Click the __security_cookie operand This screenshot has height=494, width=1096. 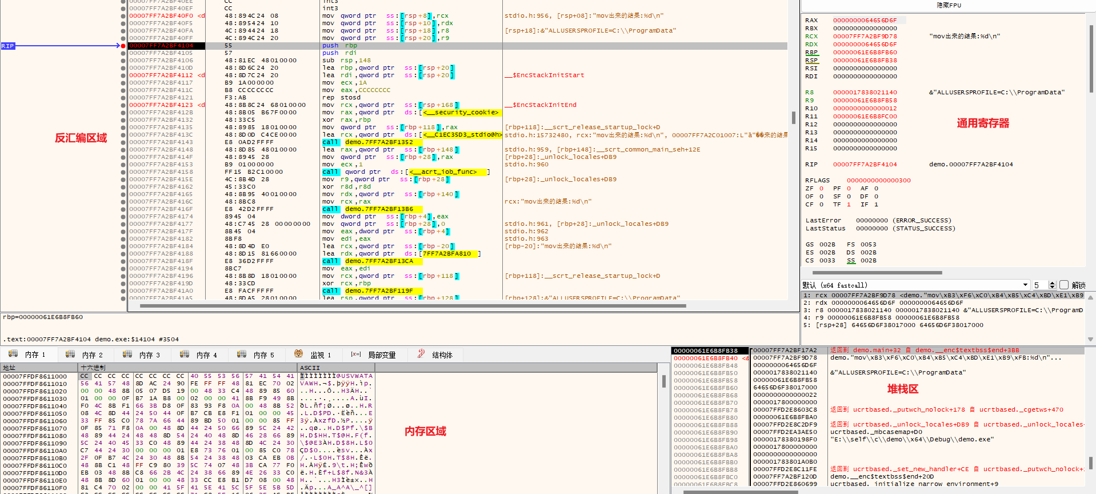coord(460,113)
